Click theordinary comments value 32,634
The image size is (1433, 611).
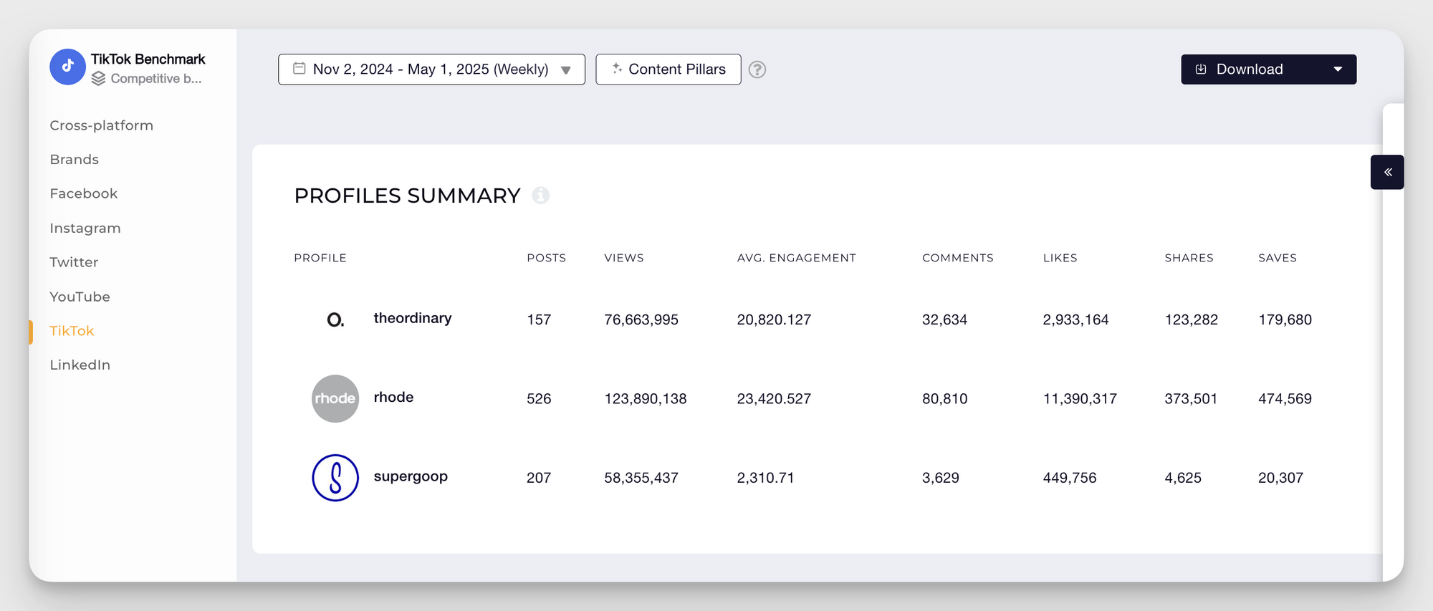coord(945,319)
